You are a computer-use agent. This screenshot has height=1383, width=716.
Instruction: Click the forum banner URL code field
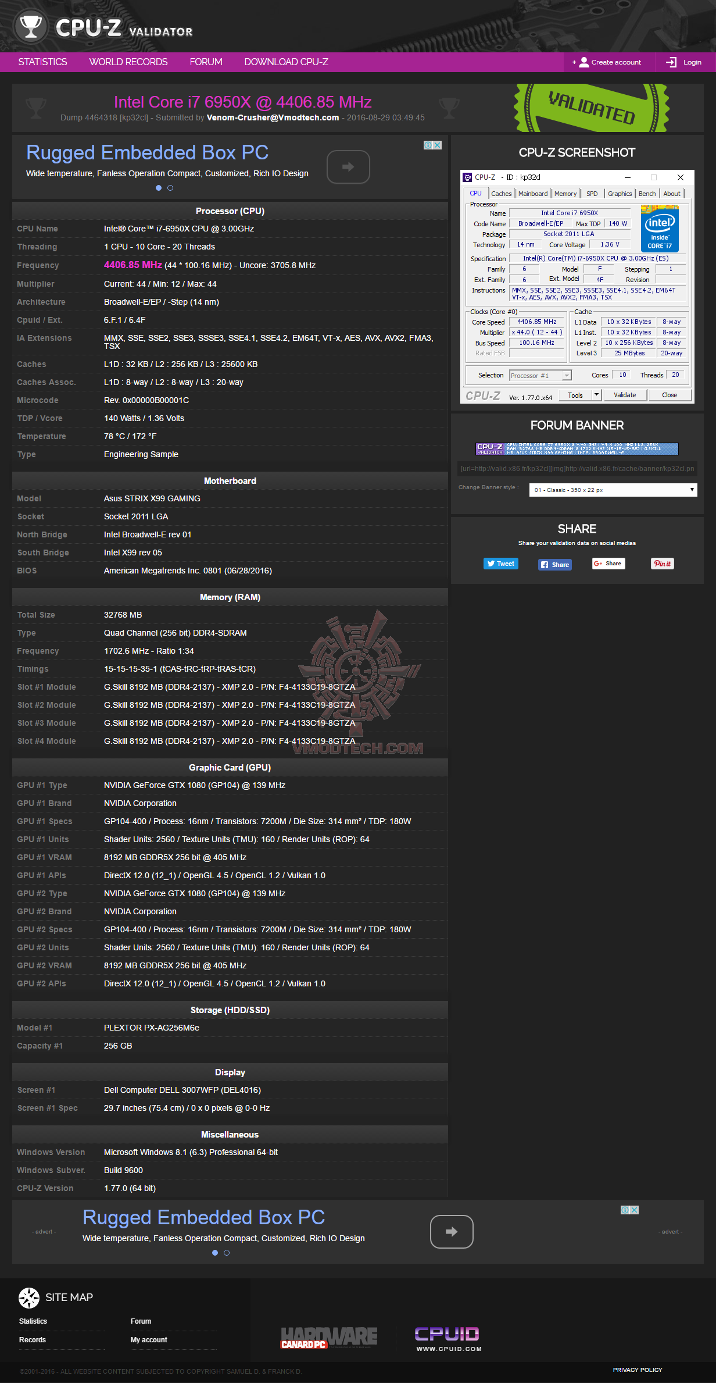click(x=577, y=469)
